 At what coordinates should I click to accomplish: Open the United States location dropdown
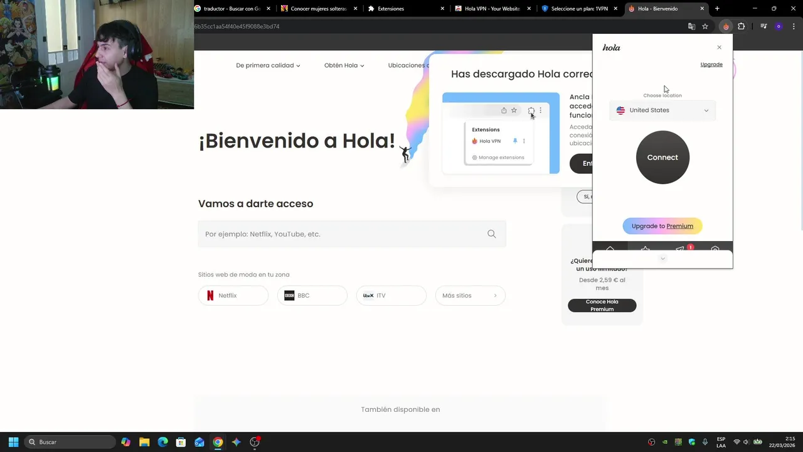[x=662, y=110]
